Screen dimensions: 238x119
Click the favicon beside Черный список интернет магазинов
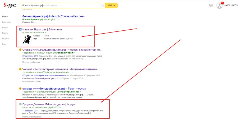tap(20, 69)
